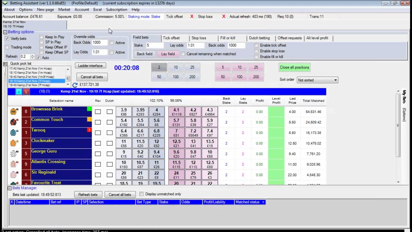Click the Back field button
Screen dimensions: 412x232
point(145,54)
